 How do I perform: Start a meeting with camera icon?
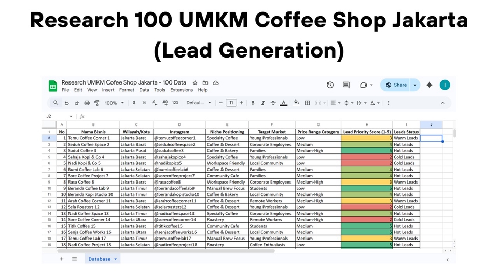pyautogui.click(x=363, y=85)
